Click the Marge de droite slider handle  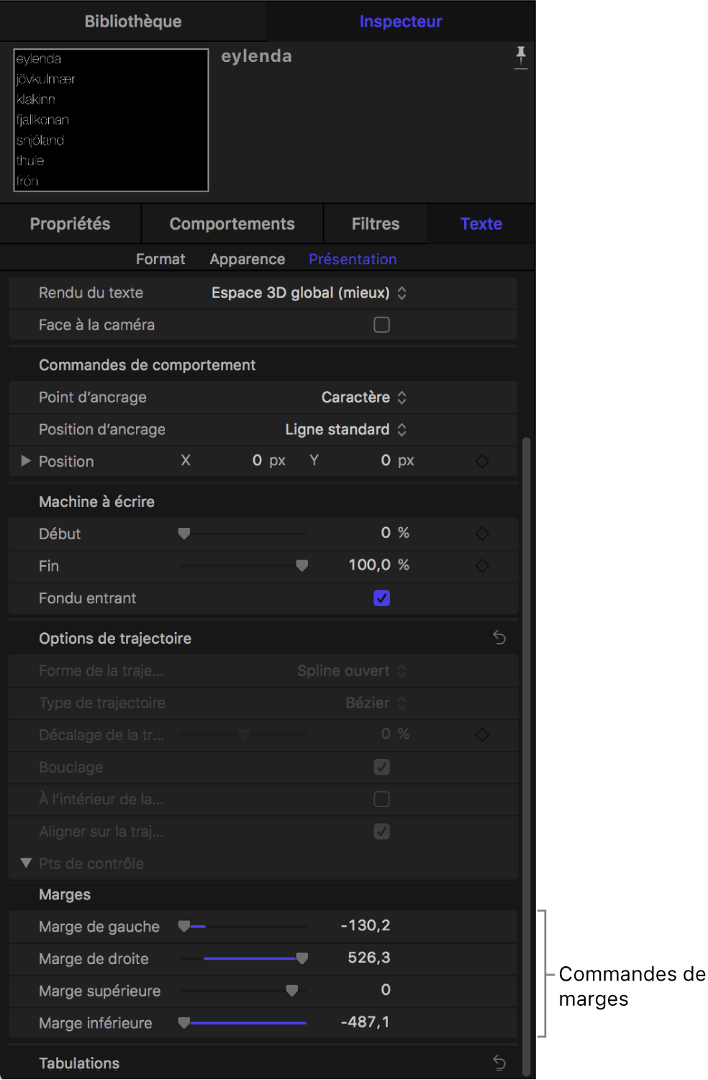click(x=302, y=958)
